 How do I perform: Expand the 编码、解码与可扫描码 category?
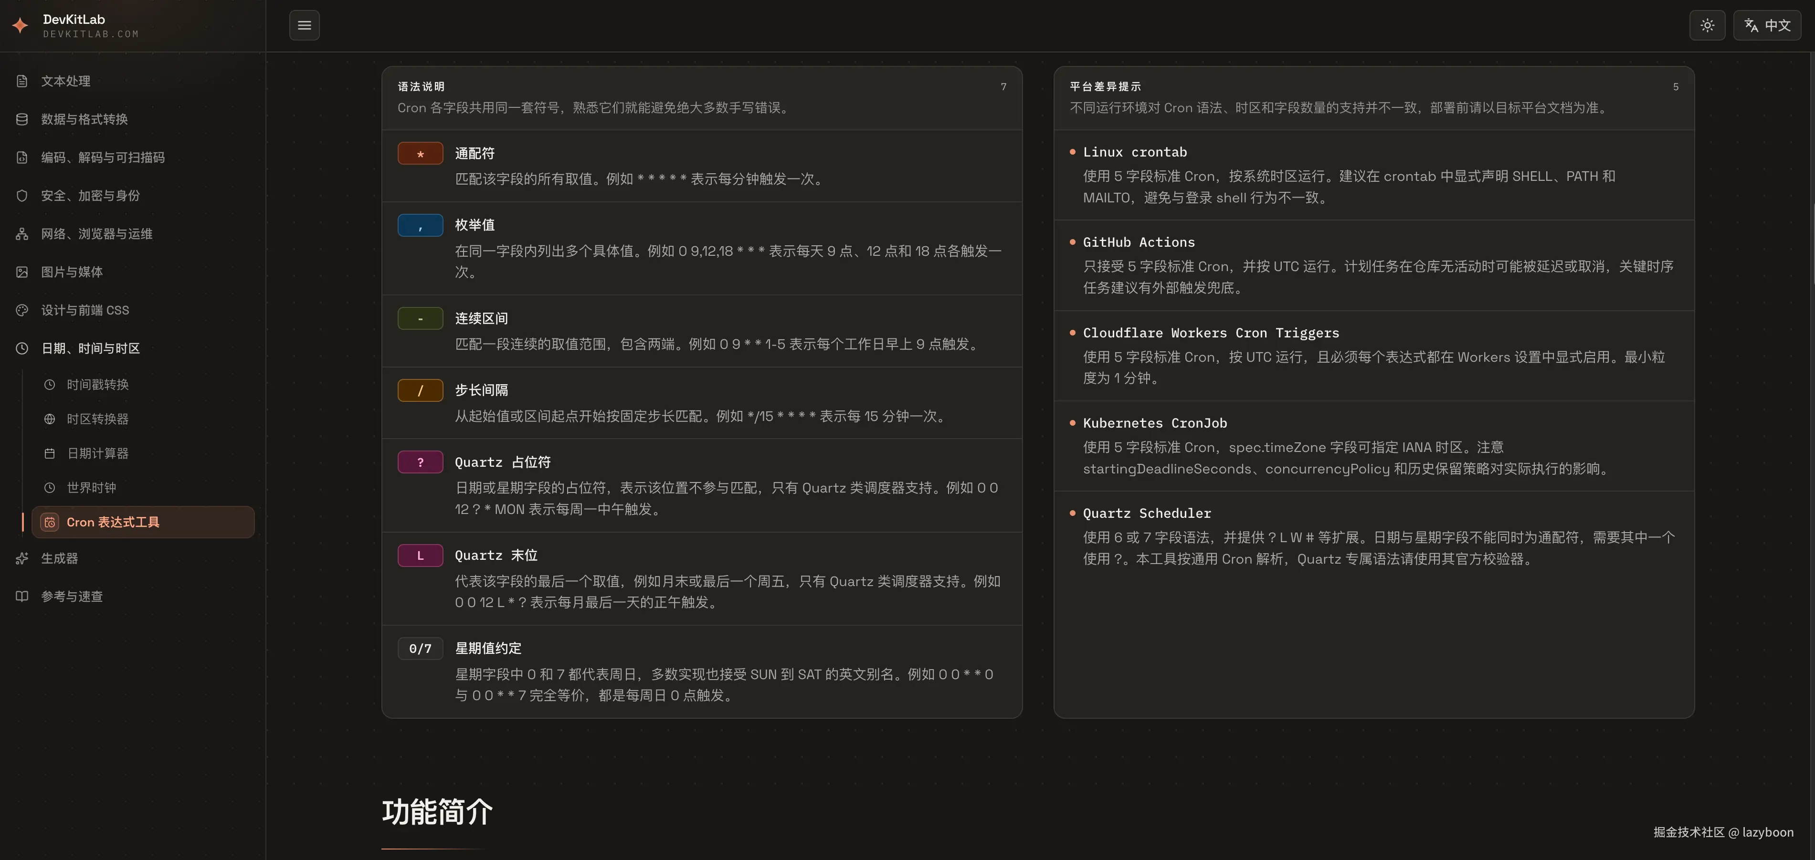(132, 157)
